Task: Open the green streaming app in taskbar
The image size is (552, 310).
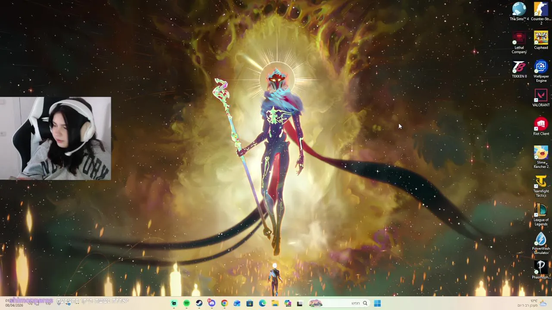Action: 174,304
